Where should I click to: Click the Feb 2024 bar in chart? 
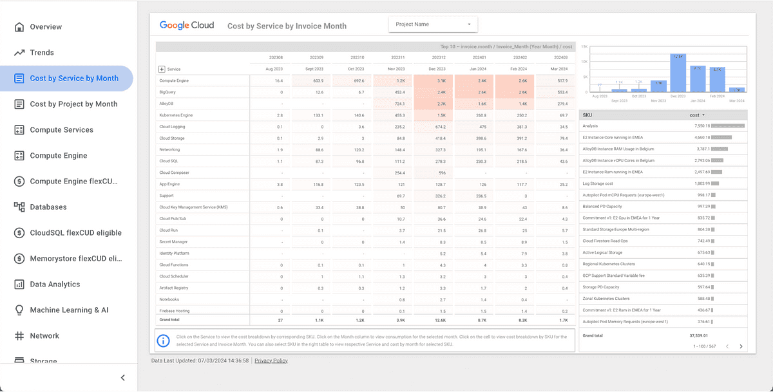(x=718, y=80)
